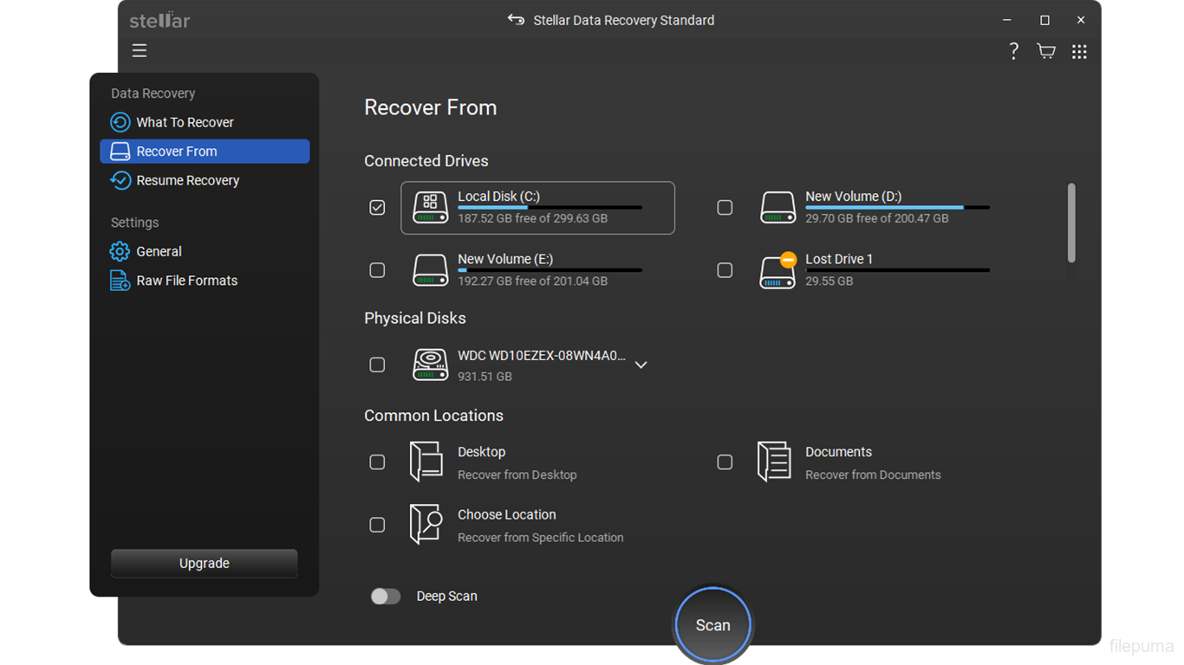The width and height of the screenshot is (1184, 665).
Task: Uncheck the Local Disk (C:) checkbox
Action: 377,208
